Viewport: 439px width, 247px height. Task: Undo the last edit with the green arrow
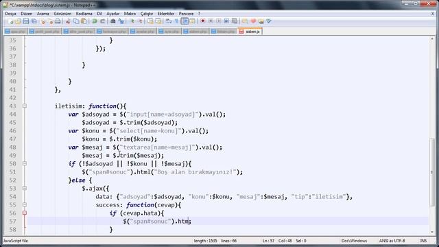pos(95,21)
